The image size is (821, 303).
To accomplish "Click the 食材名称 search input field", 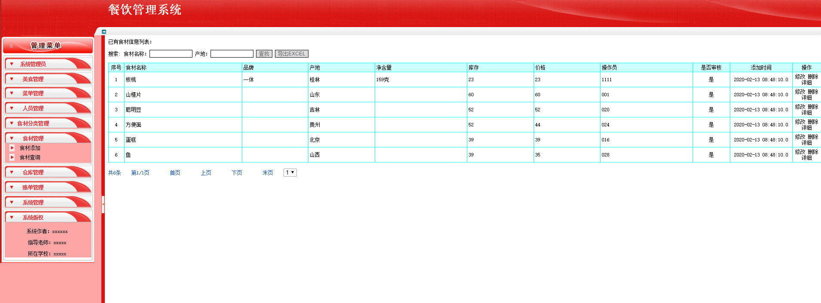I will (171, 54).
